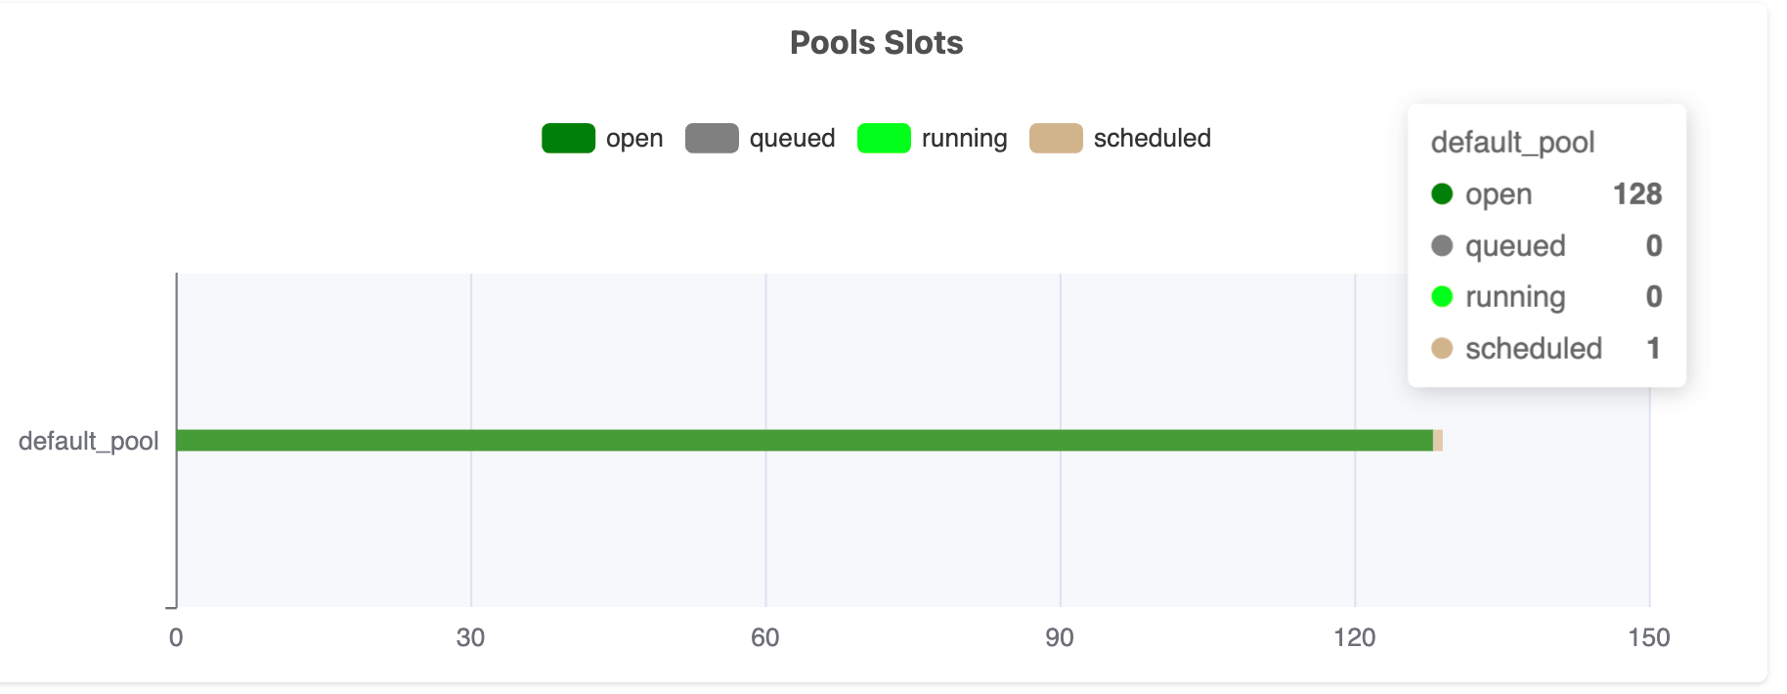1787x694 pixels.
Task: Click the running dot icon in tooltip
Action: coord(1442,296)
